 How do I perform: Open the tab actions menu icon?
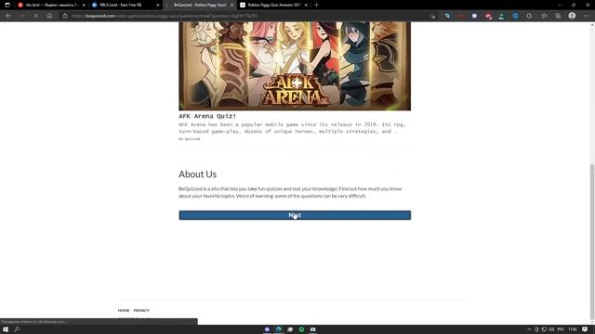(x=7, y=5)
